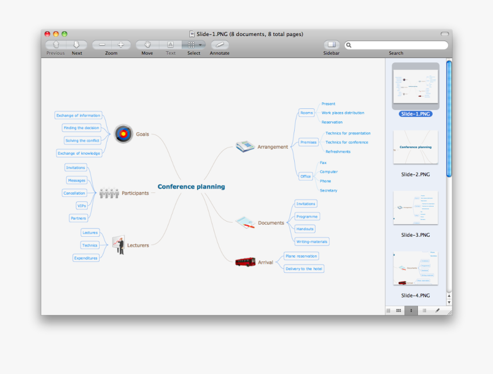
Task: Click the sidebar scroll up arrow
Action: [449, 296]
